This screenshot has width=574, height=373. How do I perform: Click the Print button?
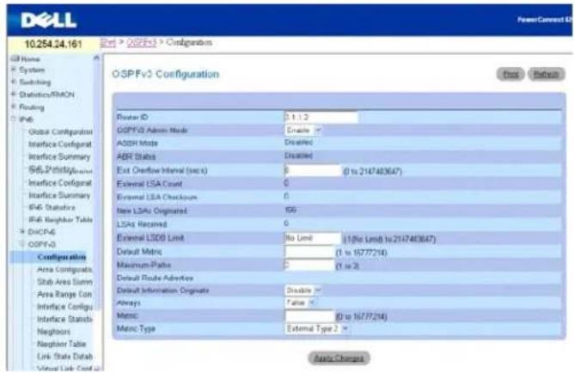tap(510, 74)
